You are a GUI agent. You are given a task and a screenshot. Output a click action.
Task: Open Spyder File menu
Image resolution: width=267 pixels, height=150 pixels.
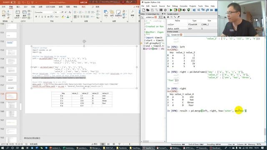[x=143, y=6]
